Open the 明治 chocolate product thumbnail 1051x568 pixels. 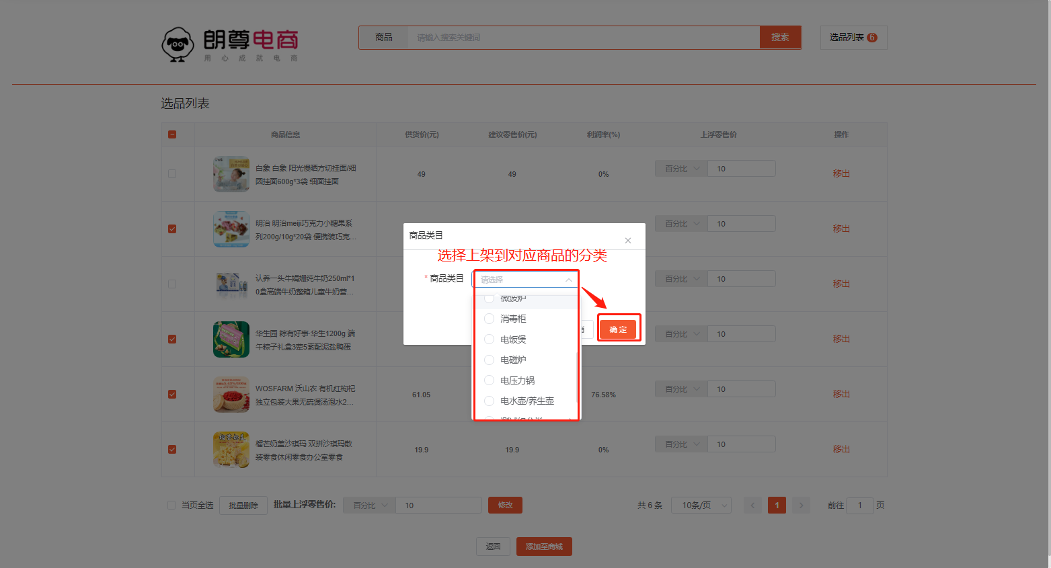pyautogui.click(x=231, y=229)
